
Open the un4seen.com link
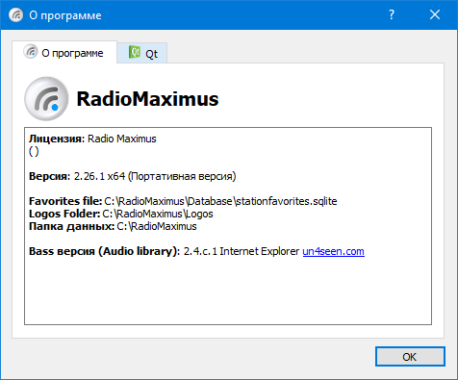point(333,251)
